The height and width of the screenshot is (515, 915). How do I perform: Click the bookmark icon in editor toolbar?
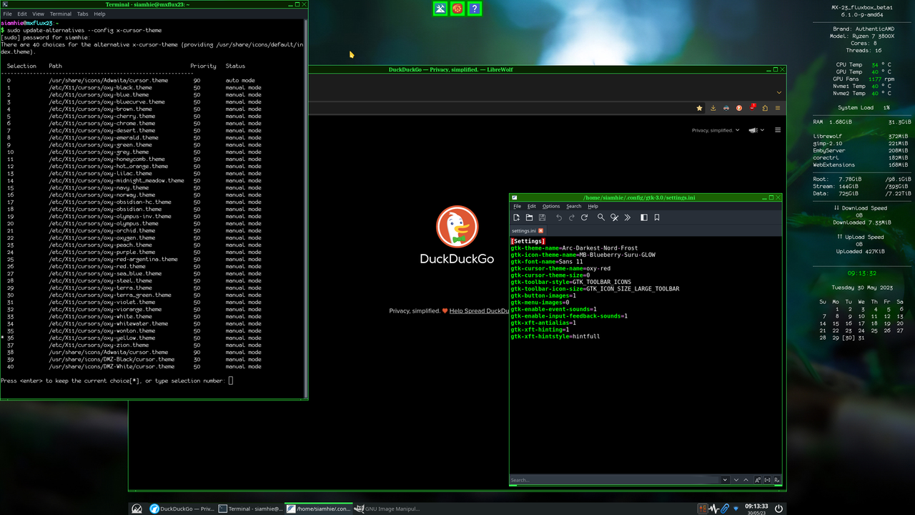657,217
